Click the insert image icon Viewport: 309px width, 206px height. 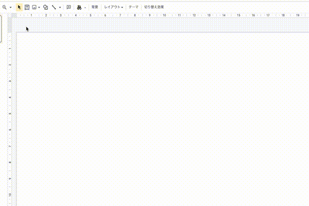coord(35,7)
